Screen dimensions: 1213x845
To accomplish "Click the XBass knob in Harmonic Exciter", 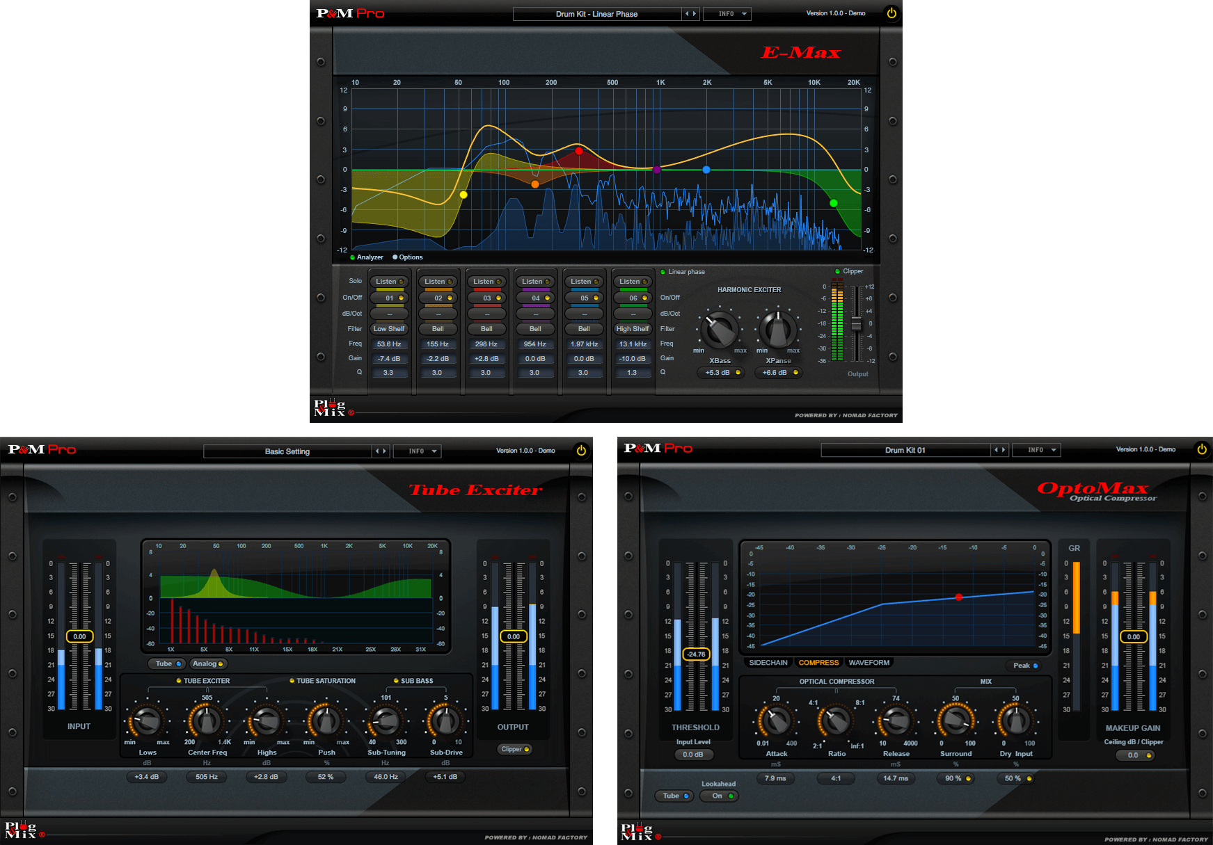I will pos(720,329).
